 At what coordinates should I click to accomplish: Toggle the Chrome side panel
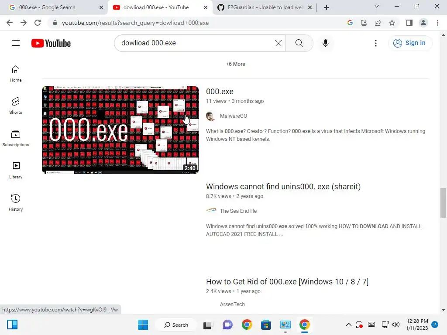pyautogui.click(x=409, y=23)
